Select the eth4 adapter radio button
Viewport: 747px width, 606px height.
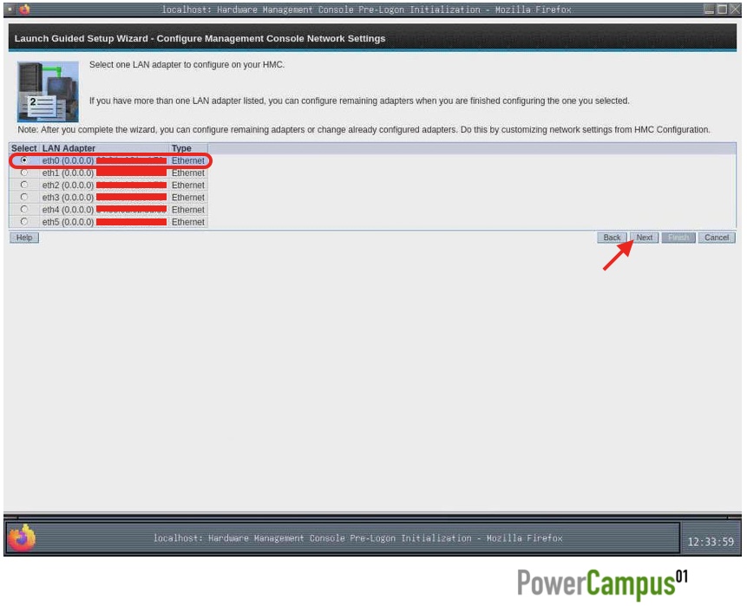point(23,210)
